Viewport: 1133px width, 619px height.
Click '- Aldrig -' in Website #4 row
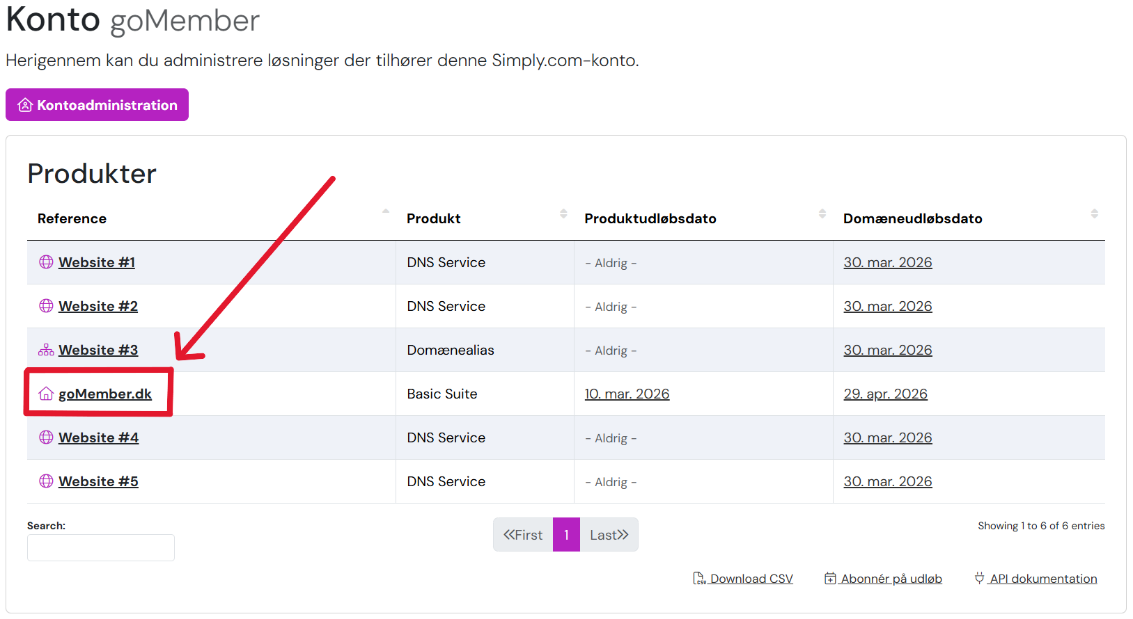(x=611, y=438)
